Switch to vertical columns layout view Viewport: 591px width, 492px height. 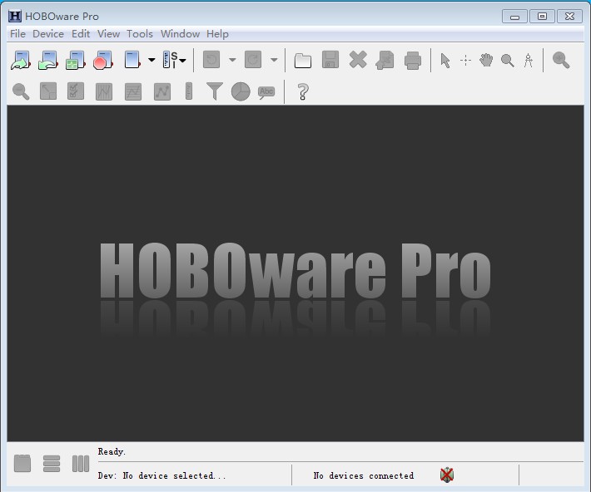coord(81,464)
